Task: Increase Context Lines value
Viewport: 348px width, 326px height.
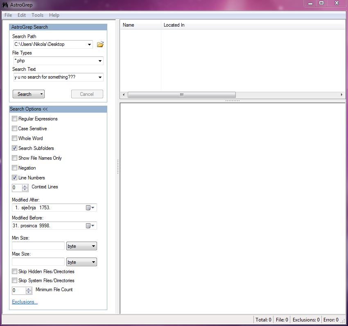Action: [x=25, y=186]
